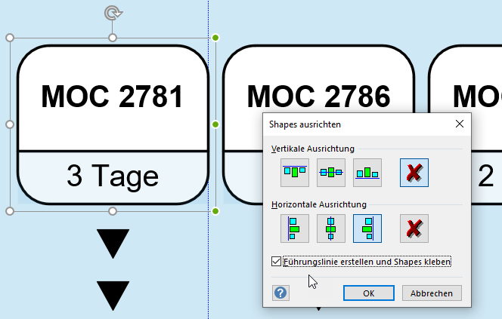Click the top-left selection handle of MOC 2781
The height and width of the screenshot is (319, 502).
pyautogui.click(x=10, y=37)
